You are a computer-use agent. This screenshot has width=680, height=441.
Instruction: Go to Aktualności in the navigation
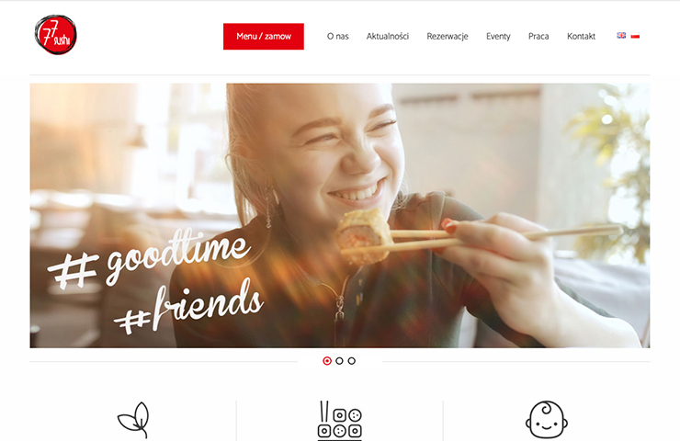point(387,37)
